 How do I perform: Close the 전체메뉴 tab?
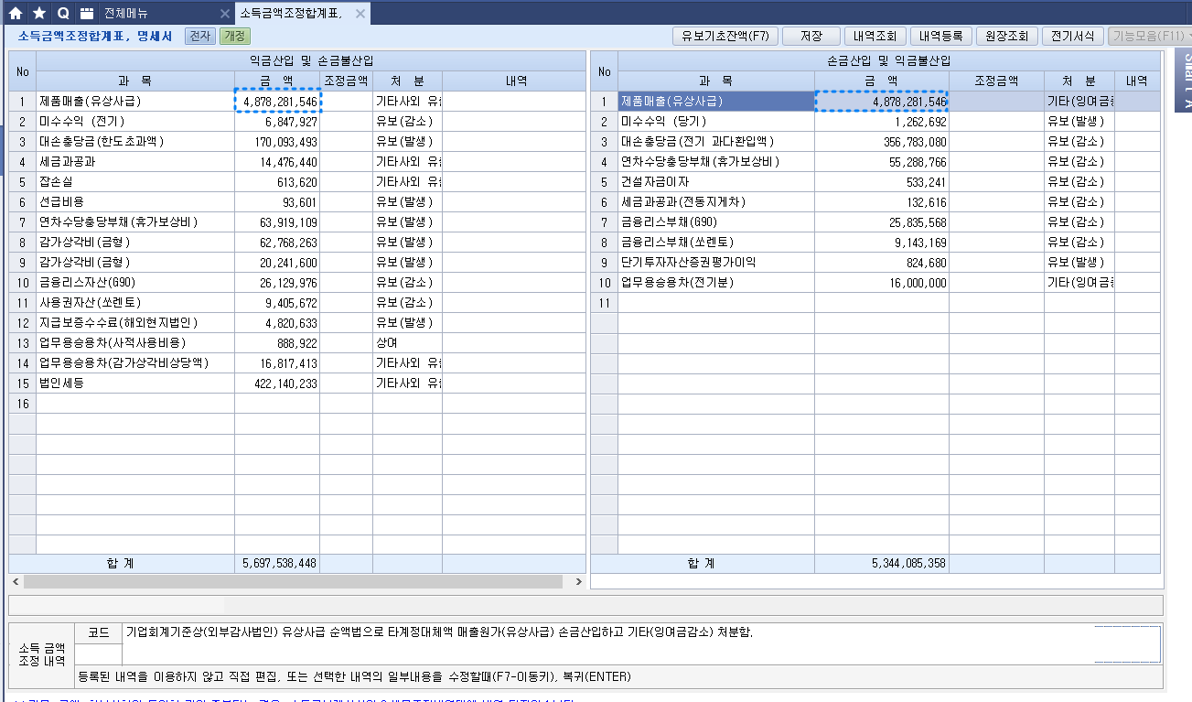coord(225,15)
